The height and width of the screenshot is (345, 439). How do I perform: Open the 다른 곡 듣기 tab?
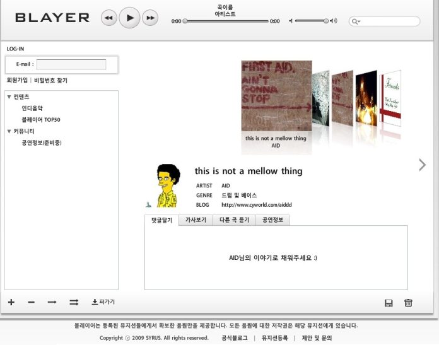click(x=234, y=220)
